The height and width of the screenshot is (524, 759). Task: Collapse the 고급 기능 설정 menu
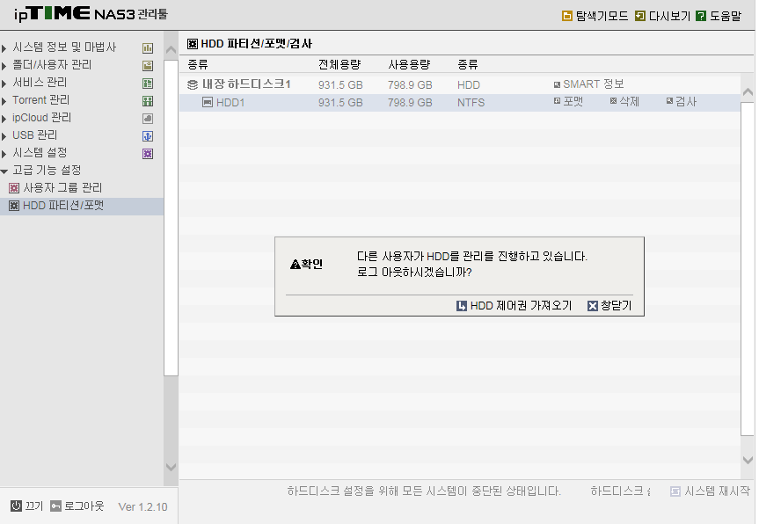point(4,171)
